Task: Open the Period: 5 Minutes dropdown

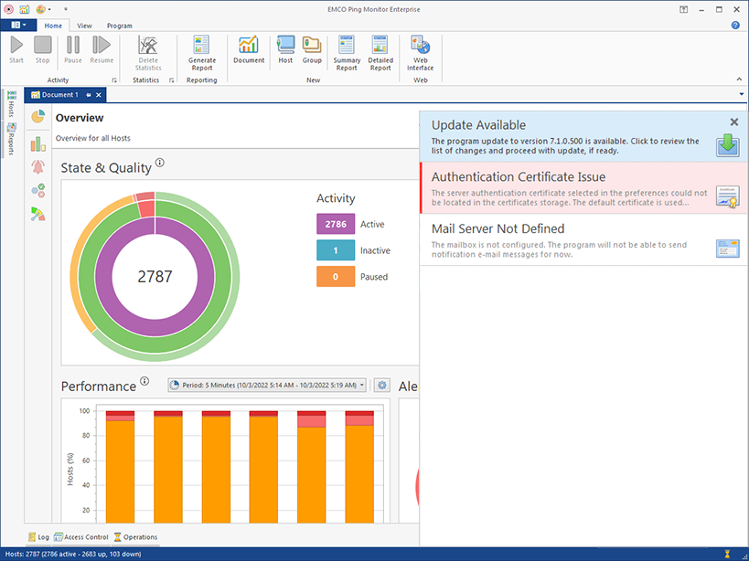Action: [267, 386]
